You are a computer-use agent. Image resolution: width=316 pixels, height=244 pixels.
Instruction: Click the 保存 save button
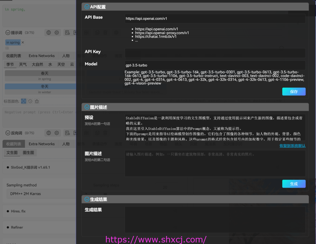click(x=293, y=91)
